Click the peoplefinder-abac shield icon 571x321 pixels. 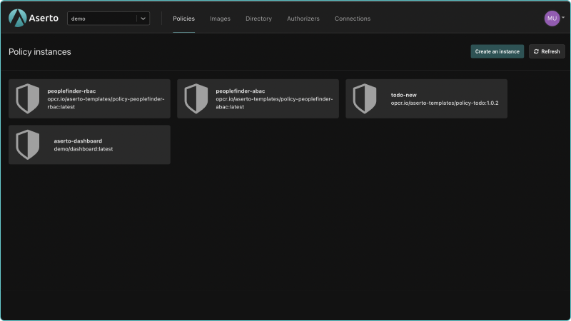tap(196, 98)
